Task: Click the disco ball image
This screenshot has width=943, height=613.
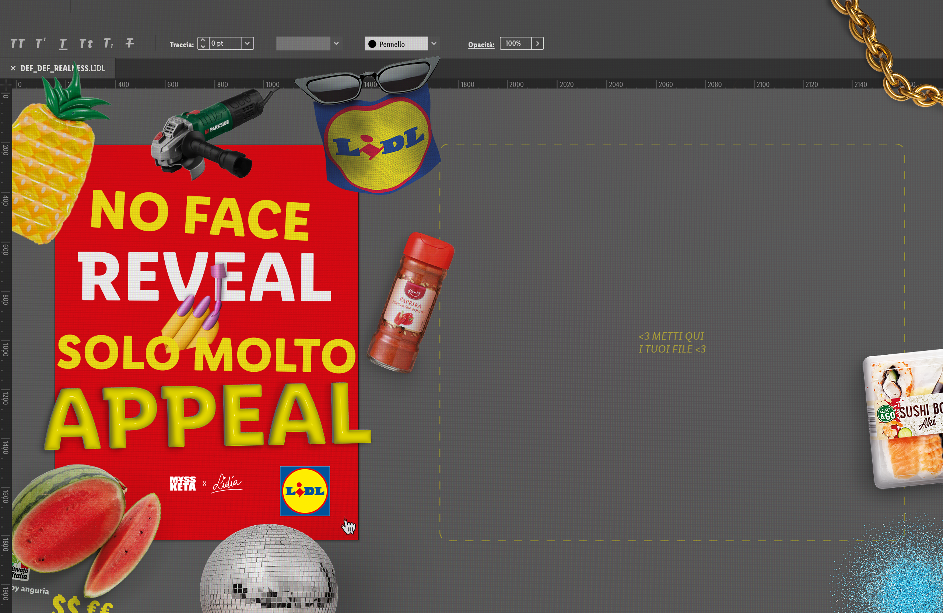Action: [x=269, y=569]
